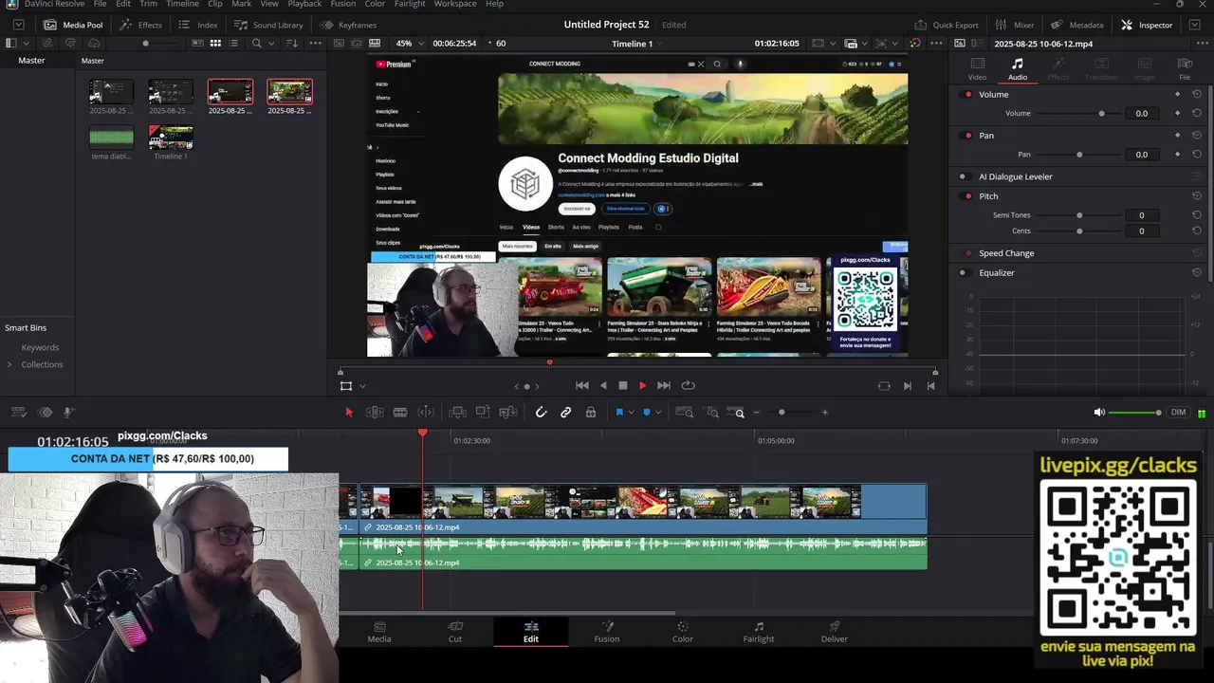Click the DIM audio button

click(1179, 413)
